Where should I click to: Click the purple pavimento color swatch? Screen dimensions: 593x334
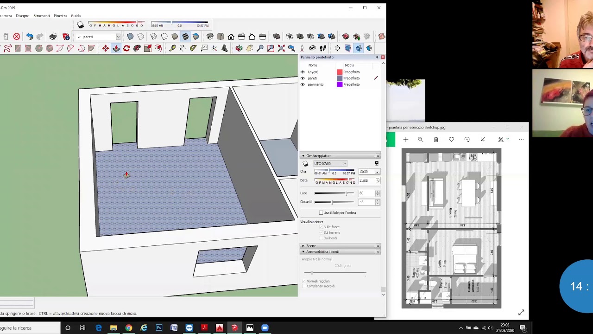pyautogui.click(x=340, y=84)
